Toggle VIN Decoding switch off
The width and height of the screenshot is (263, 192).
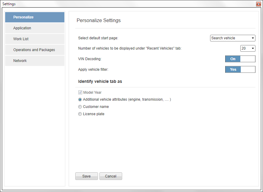coord(240,59)
